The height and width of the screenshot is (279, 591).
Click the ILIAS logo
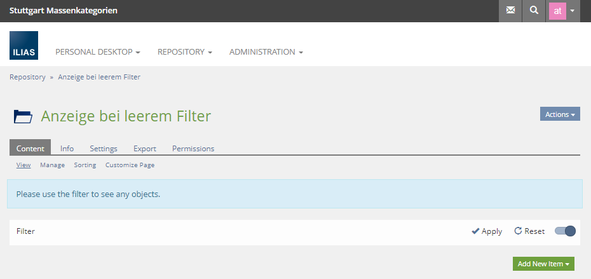pyautogui.click(x=24, y=46)
